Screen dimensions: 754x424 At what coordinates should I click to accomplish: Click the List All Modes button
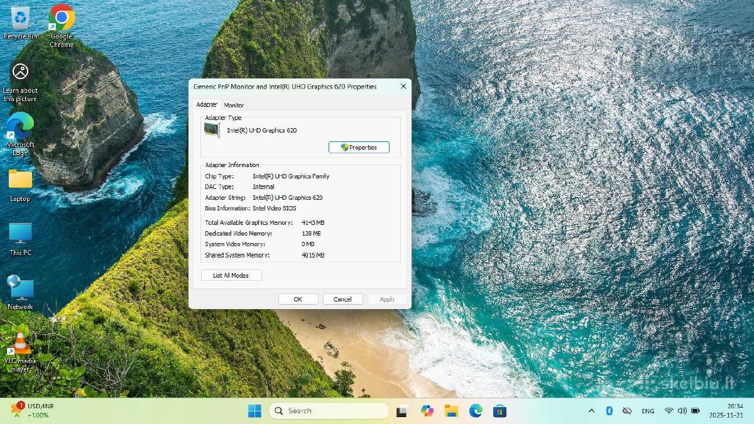231,275
